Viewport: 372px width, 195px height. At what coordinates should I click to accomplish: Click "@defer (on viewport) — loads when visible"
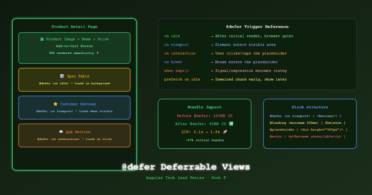[x=74, y=111]
